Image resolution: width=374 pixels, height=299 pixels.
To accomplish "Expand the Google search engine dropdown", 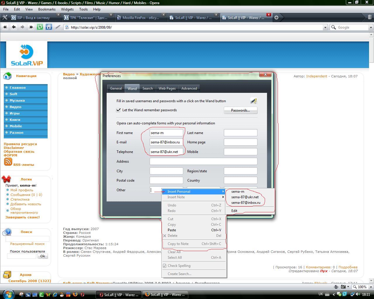I will pyautogui.click(x=371, y=27).
